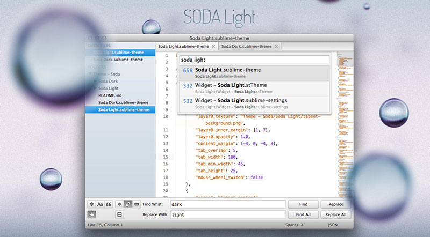Choose Widget - Soda Light.sublime-settings result
Viewport: 430px width, 237px height.
pos(254,103)
